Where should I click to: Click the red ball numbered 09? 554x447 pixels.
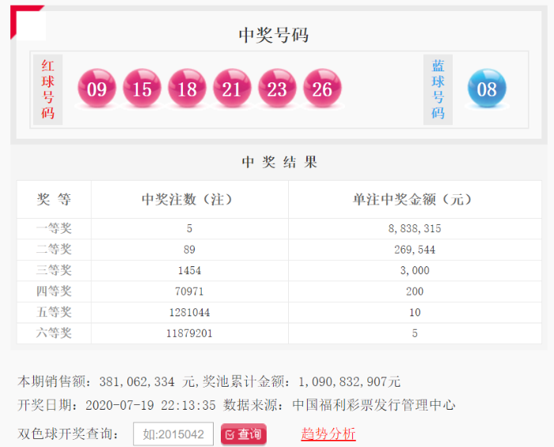97,89
